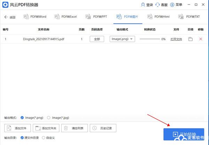The height and width of the screenshot is (145, 209).
Task: Click the 页码选择 column header
Action: (x=97, y=29)
